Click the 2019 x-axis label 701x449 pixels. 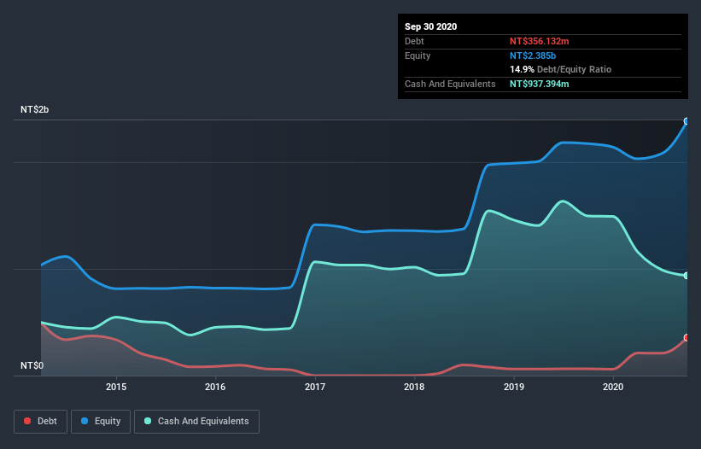pyautogui.click(x=514, y=387)
